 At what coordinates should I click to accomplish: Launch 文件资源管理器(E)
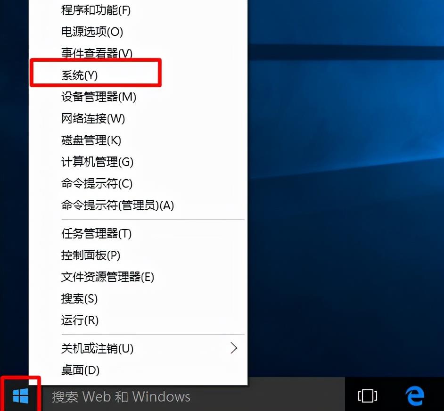point(107,277)
